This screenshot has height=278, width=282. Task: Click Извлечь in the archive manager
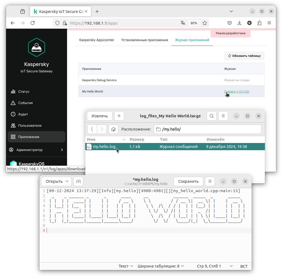[100, 116]
